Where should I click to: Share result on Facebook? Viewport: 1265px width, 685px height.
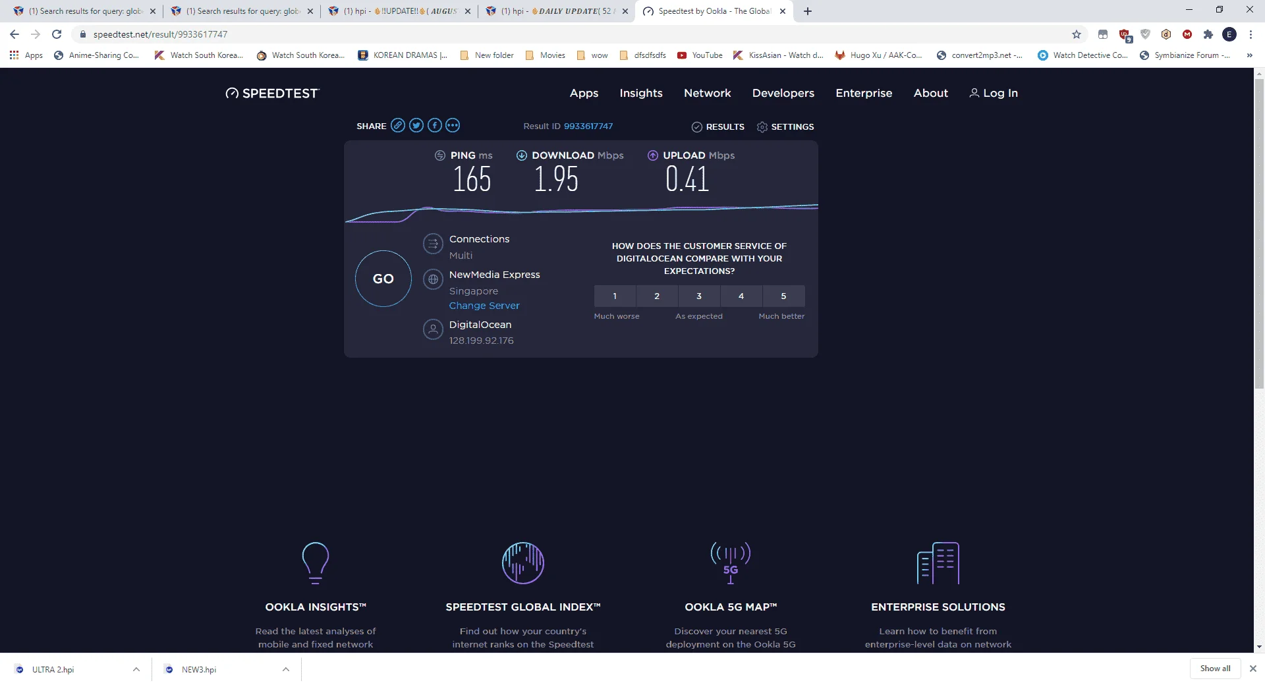[435, 125]
